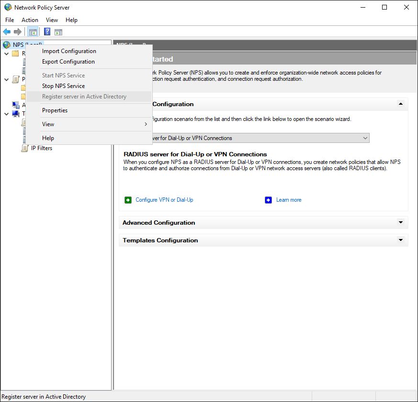
Task: Close the Network Policy Server window
Action: 407,7
